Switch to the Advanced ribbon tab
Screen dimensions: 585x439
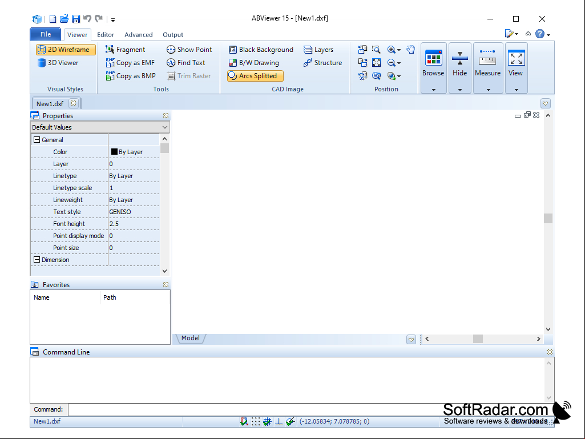(x=139, y=35)
